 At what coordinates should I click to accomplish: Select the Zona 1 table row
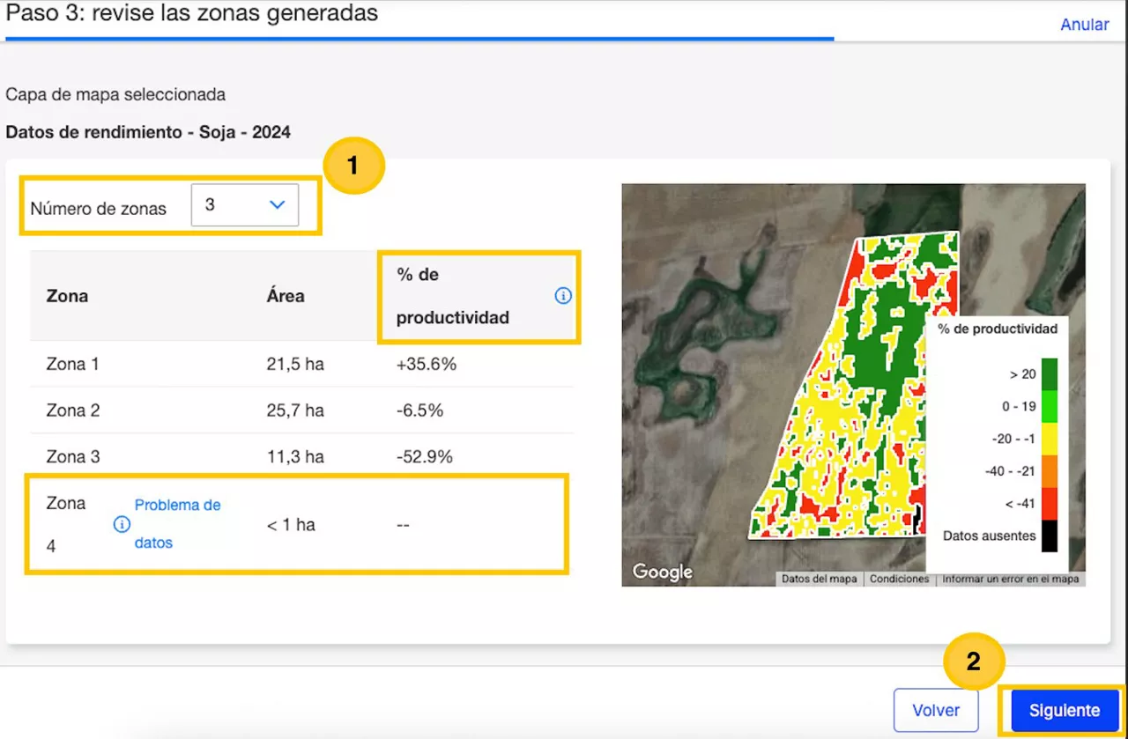coord(301,364)
